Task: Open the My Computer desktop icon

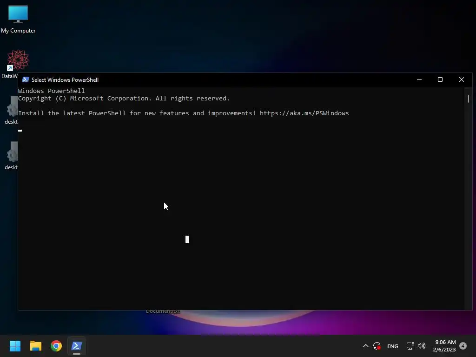Action: point(18,20)
